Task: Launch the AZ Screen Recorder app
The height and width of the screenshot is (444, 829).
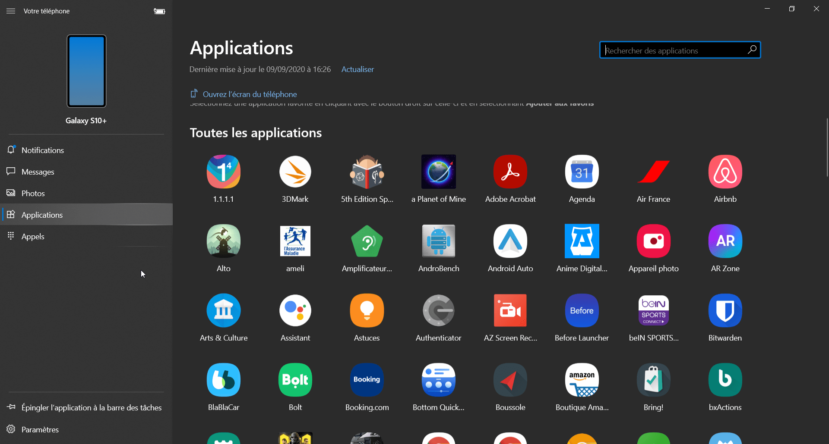Action: point(510,310)
